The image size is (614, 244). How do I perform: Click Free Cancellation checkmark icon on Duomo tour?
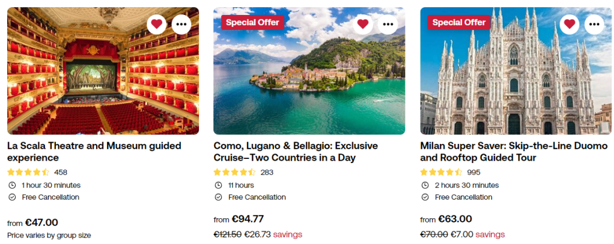425,197
